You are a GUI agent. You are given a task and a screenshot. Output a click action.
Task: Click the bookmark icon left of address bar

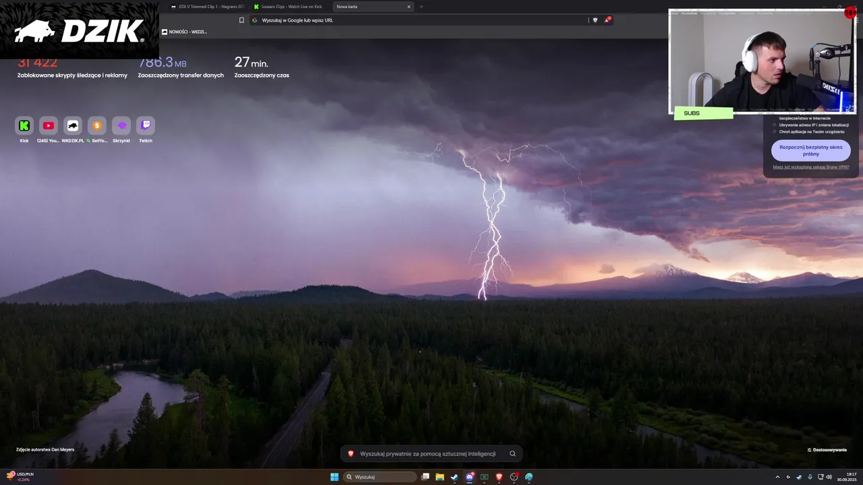point(241,20)
